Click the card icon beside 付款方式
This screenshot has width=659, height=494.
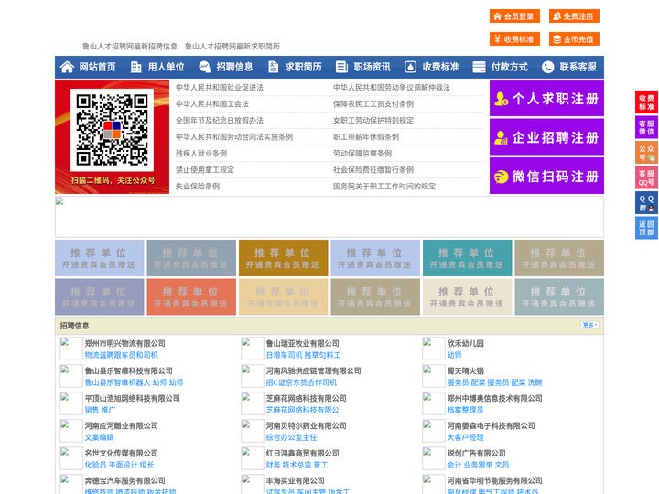tap(479, 67)
